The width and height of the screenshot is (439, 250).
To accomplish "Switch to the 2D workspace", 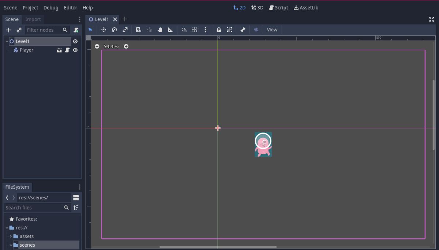I will point(240,8).
